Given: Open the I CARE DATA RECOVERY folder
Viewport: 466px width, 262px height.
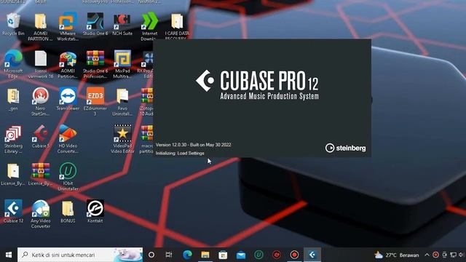Looking at the screenshot, I should (177, 26).
